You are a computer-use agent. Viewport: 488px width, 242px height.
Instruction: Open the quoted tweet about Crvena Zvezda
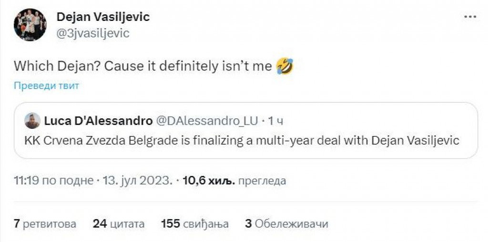(x=242, y=141)
